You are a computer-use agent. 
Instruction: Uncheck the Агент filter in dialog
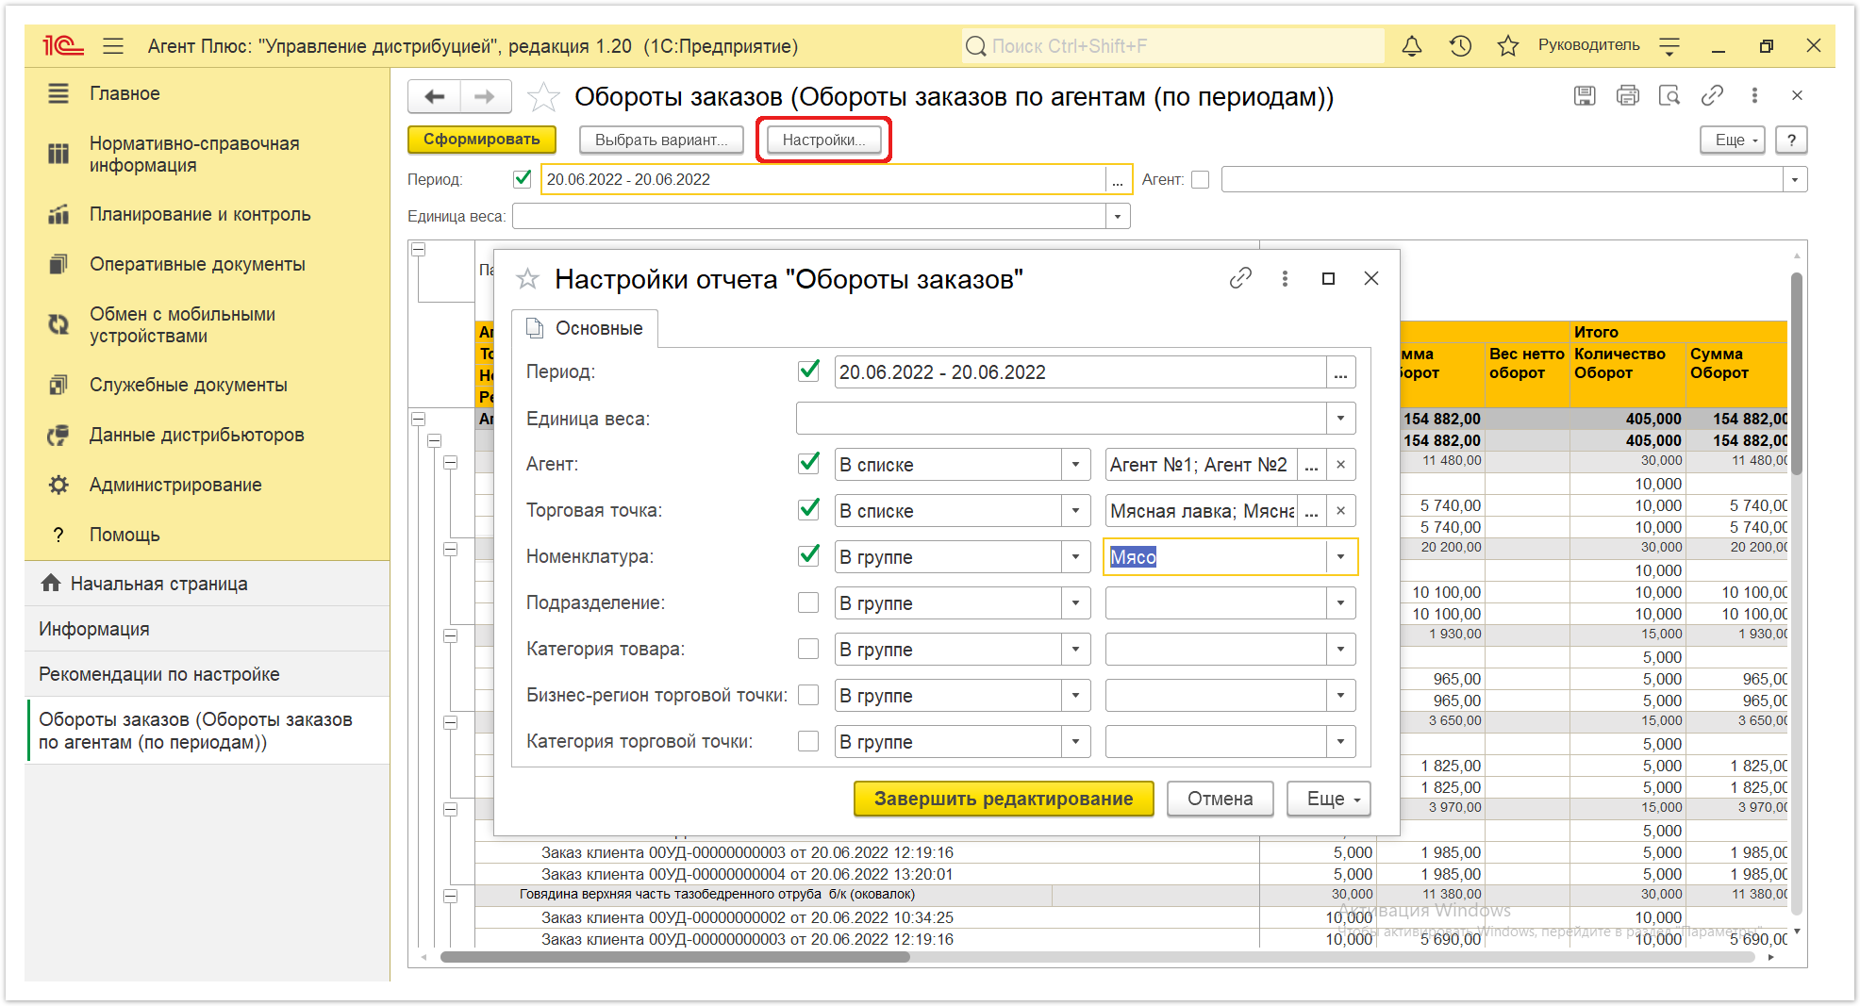pos(808,463)
